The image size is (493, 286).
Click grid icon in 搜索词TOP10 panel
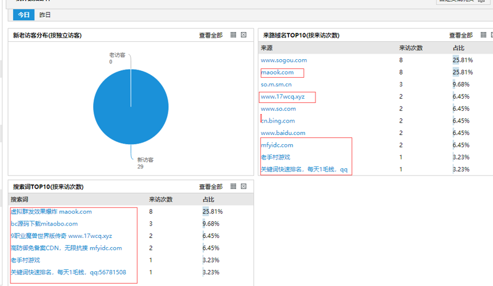click(x=234, y=186)
